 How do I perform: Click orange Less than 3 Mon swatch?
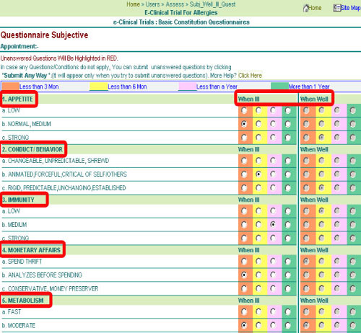[10, 86]
